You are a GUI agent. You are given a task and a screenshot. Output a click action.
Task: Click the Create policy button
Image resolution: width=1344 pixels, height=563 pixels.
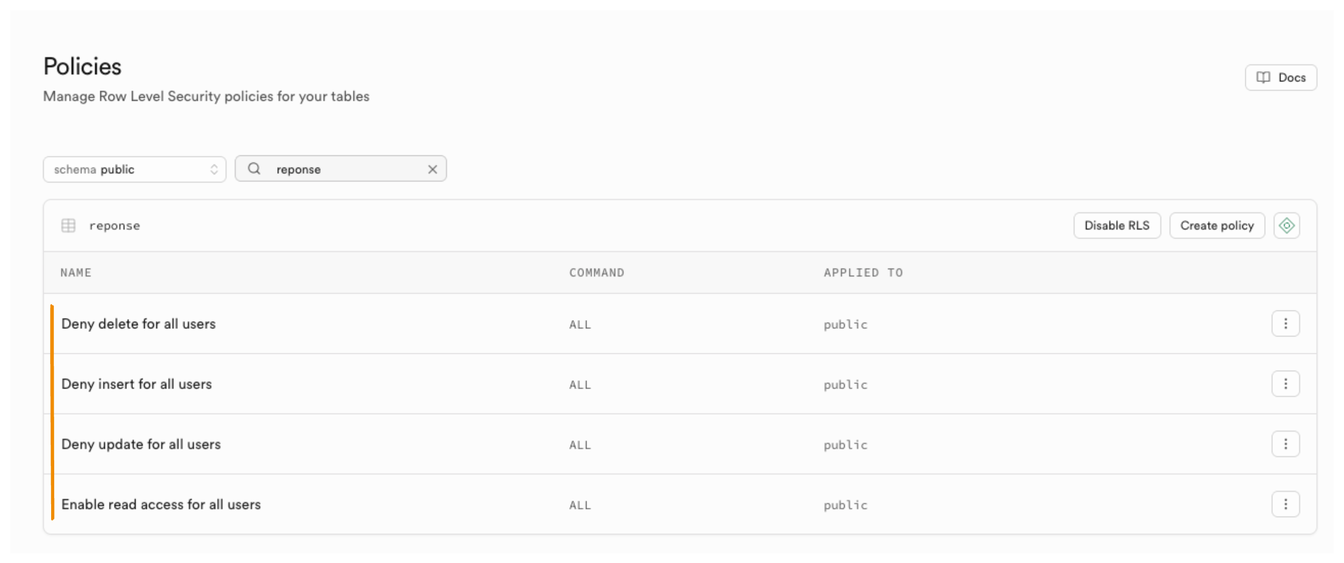click(1217, 226)
